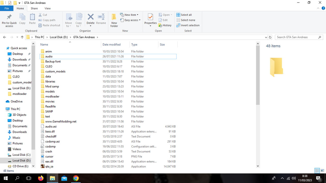Click Select none
Screen dimensions: 326x183
[x=186, y=20]
